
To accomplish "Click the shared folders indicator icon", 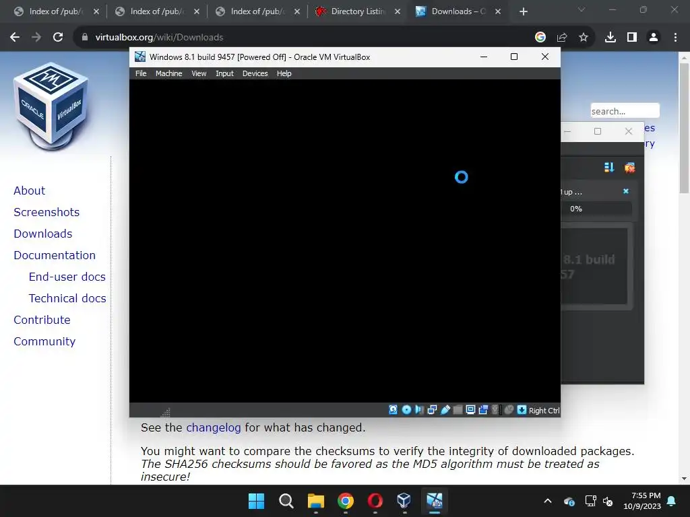I will click(x=458, y=410).
